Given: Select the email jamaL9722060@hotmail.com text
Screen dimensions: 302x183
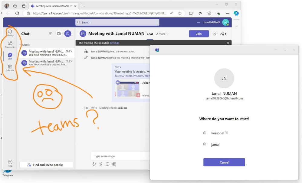Looking at the screenshot, I should 224,98.
